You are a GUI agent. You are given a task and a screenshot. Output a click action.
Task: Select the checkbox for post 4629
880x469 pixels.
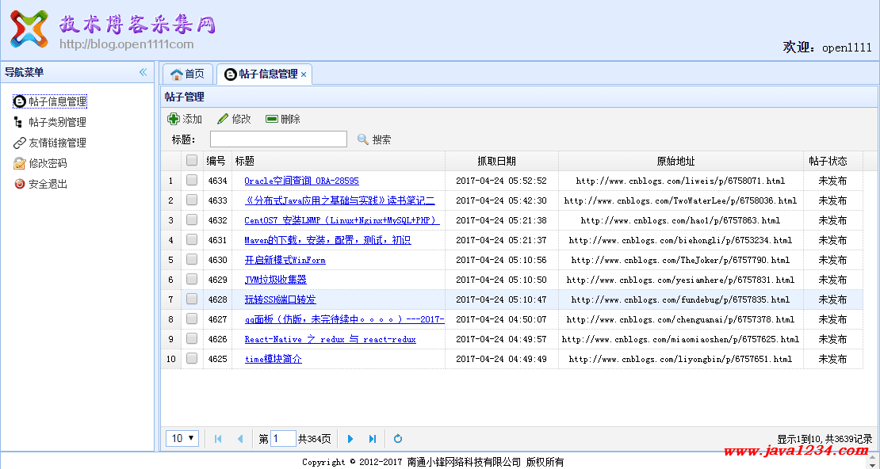coord(192,279)
